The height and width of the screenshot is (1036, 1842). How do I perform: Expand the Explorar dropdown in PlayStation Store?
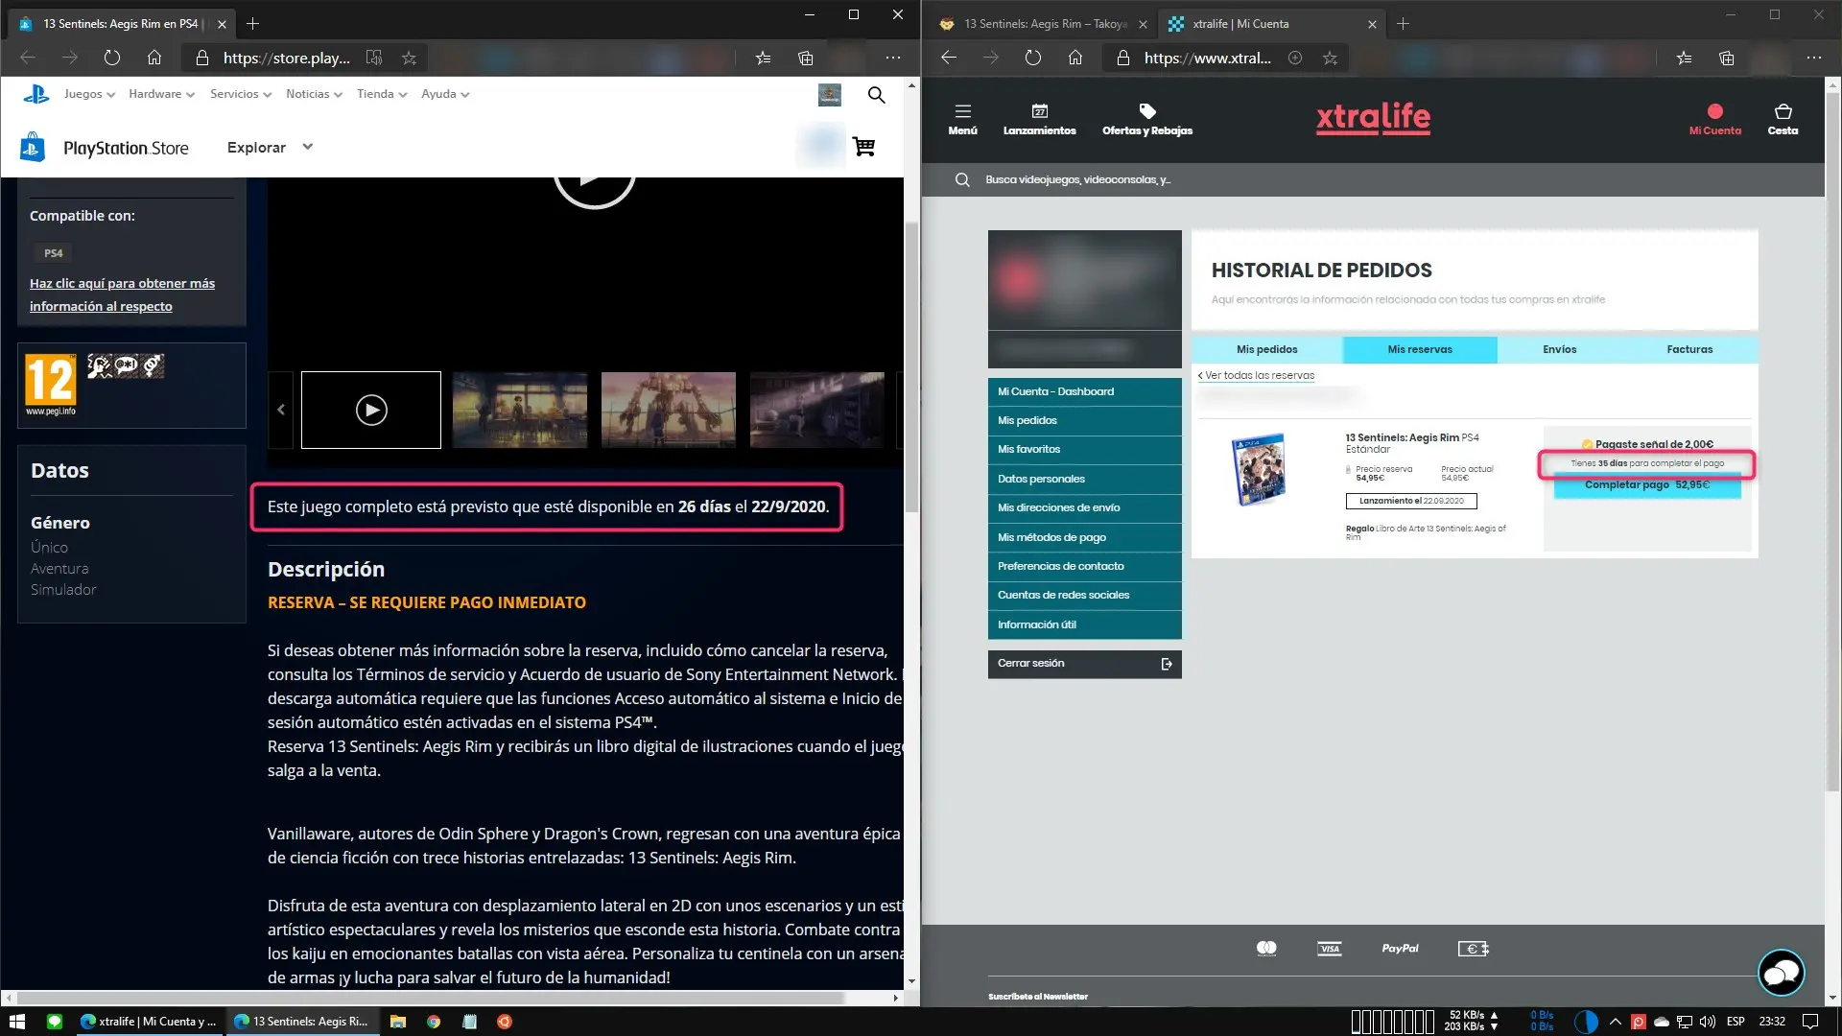pos(270,147)
